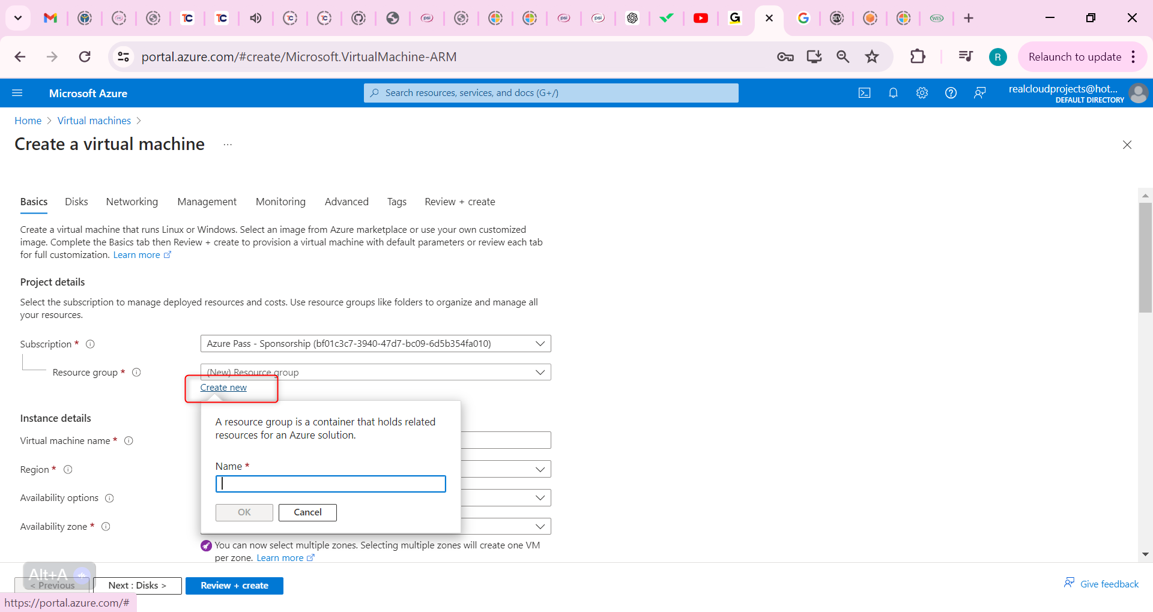Screen dimensions: 1153x612
Task: Open the Azure portal hamburger menu
Action: point(17,93)
